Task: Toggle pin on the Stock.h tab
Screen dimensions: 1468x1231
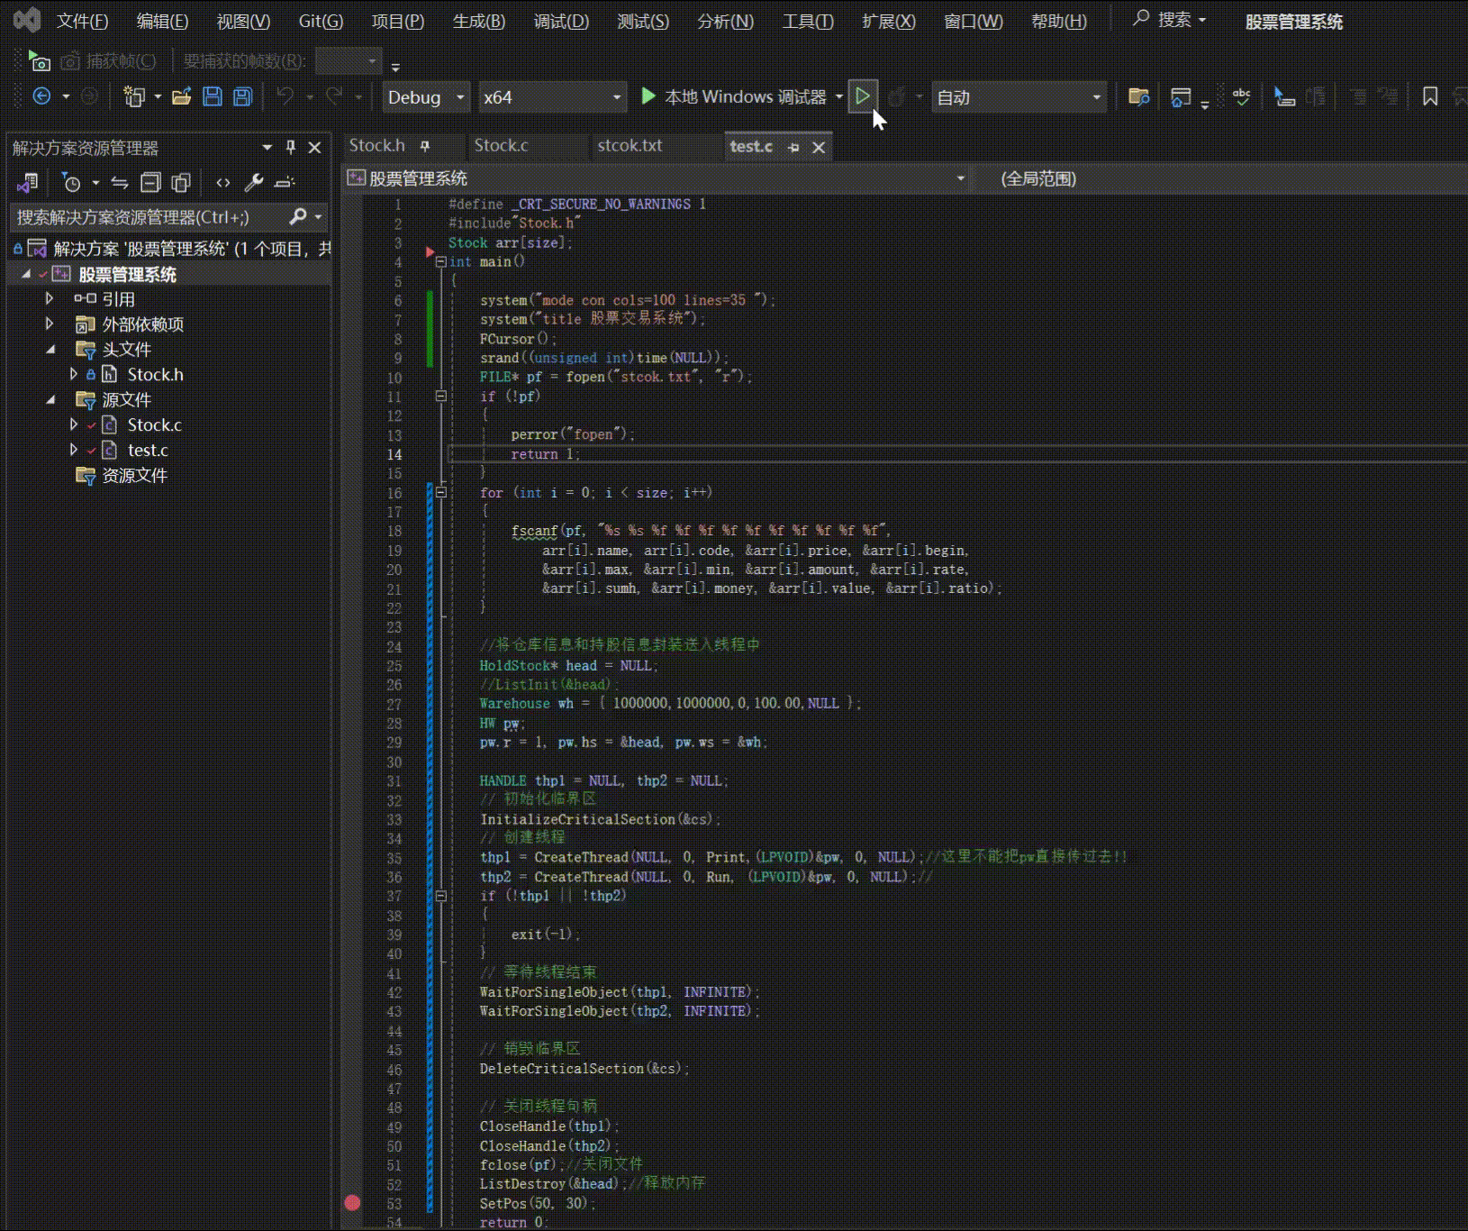Action: (425, 146)
